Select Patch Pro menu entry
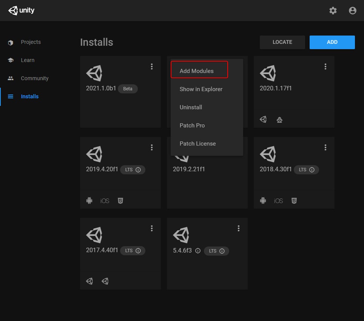The width and height of the screenshot is (364, 321). [x=207, y=126]
